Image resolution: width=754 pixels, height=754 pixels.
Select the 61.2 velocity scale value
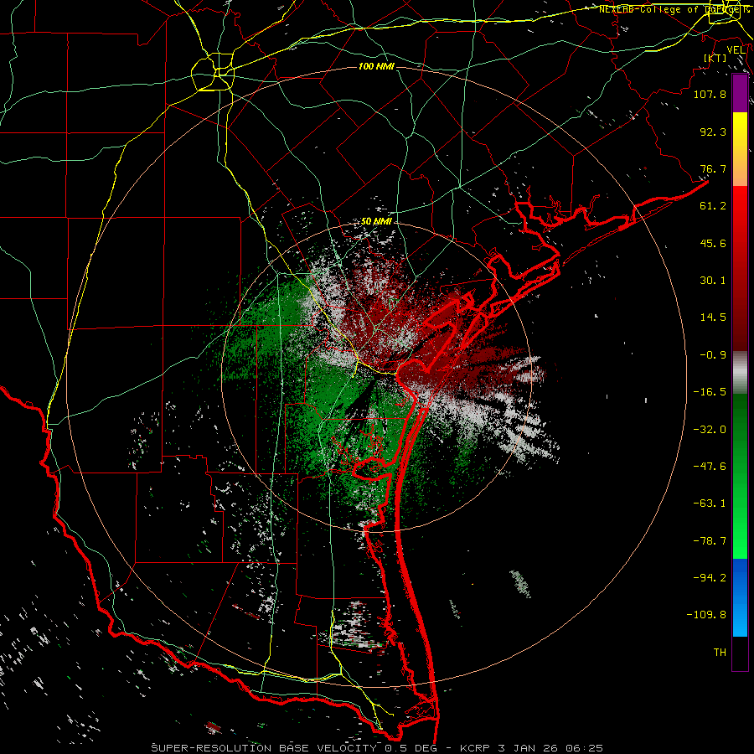pos(713,206)
